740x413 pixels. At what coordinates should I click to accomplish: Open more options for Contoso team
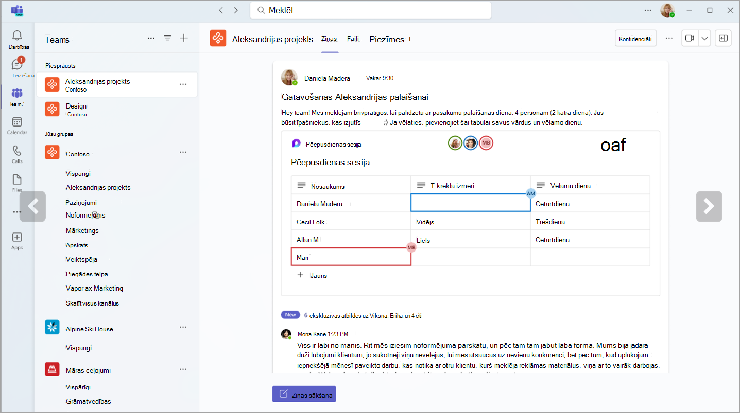(x=183, y=153)
